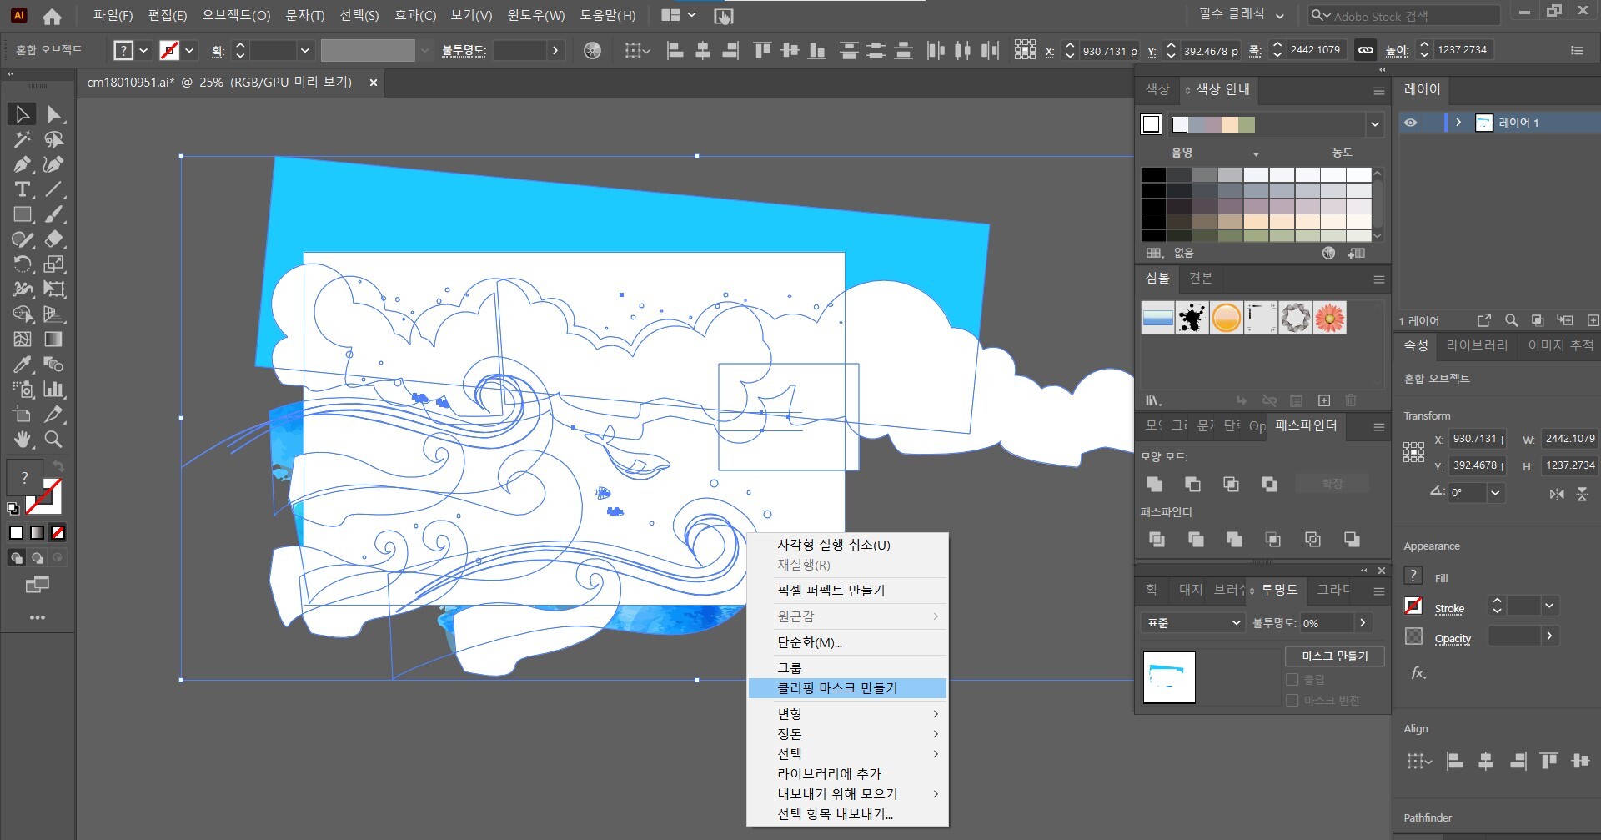Expand the 레이어 1 sublayers

point(1458,123)
